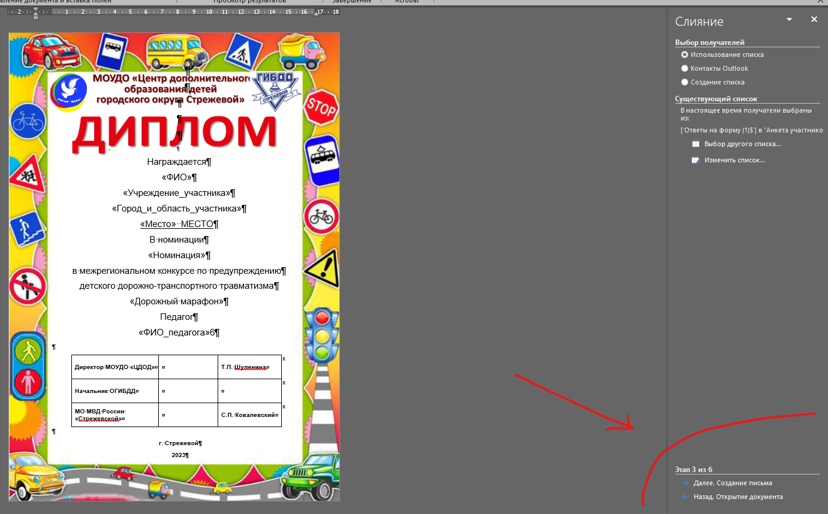Select the «Место» merge field
Viewport: 828px width, 514px height.
pos(158,224)
